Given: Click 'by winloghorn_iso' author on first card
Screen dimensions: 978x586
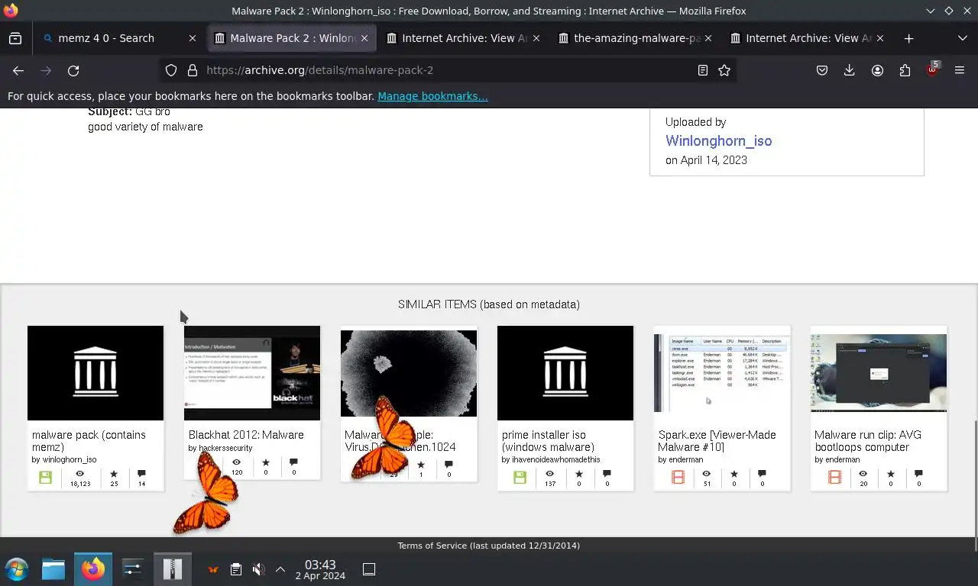Looking at the screenshot, I should pyautogui.click(x=64, y=460).
